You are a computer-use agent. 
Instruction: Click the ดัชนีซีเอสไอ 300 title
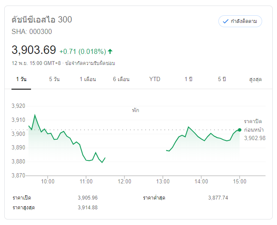coord(42,20)
